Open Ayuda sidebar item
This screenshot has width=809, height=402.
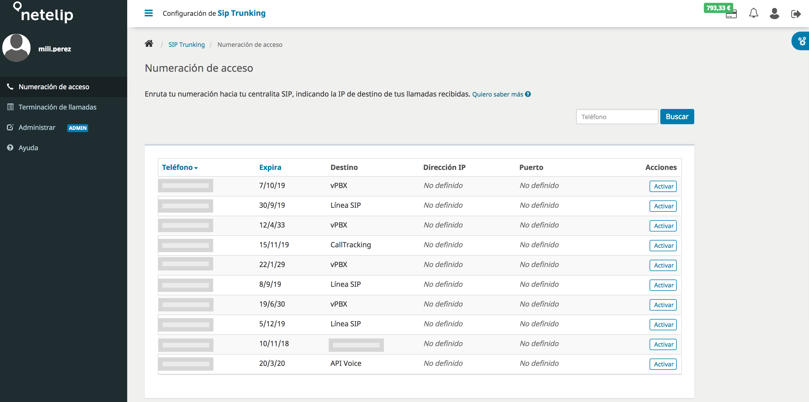[63, 148]
